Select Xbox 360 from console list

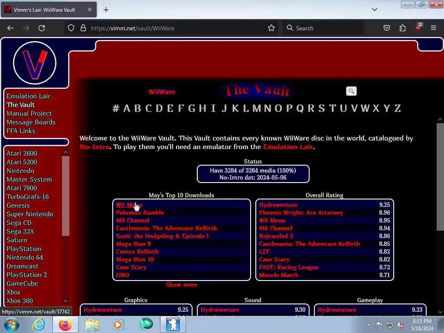point(20,301)
